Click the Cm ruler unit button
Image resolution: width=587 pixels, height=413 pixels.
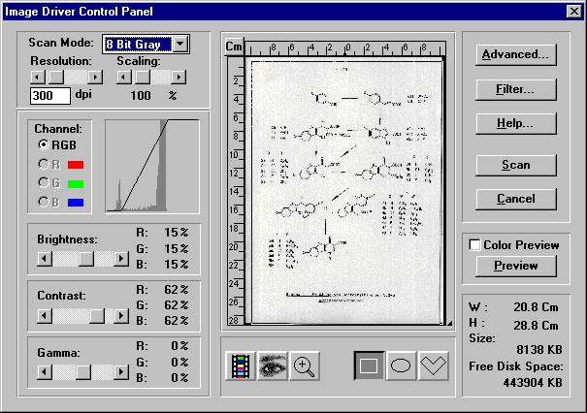click(x=234, y=47)
